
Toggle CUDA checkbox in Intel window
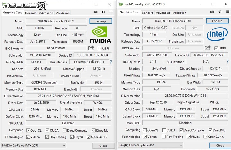[x=164, y=130]
